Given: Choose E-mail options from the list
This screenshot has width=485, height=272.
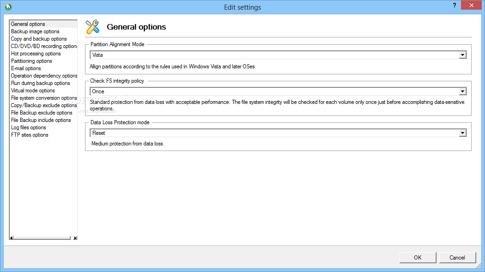Looking at the screenshot, I should coord(26,69).
